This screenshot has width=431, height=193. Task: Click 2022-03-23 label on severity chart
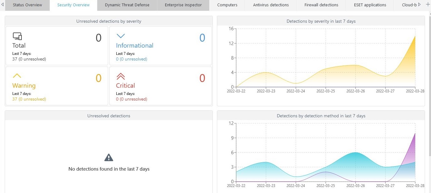pyautogui.click(x=266, y=91)
